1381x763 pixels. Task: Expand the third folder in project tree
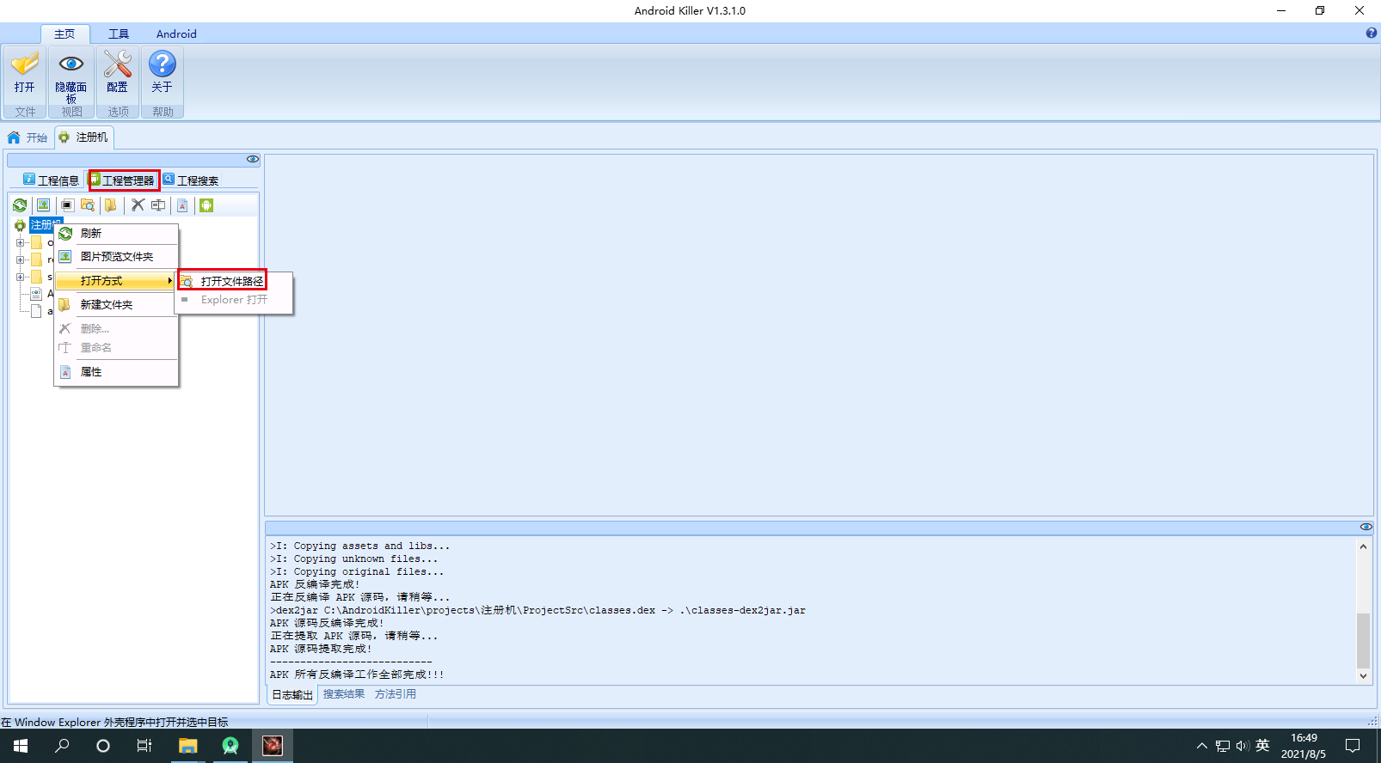pyautogui.click(x=20, y=277)
